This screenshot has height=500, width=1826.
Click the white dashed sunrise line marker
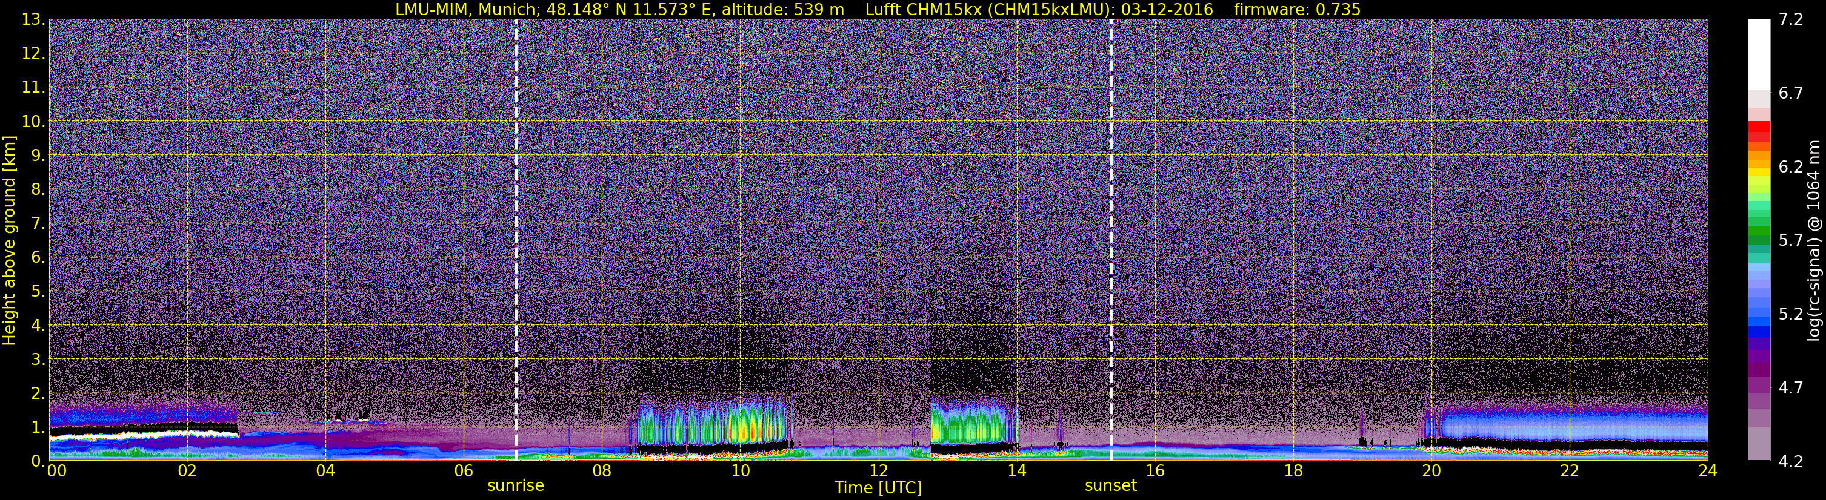pos(515,240)
